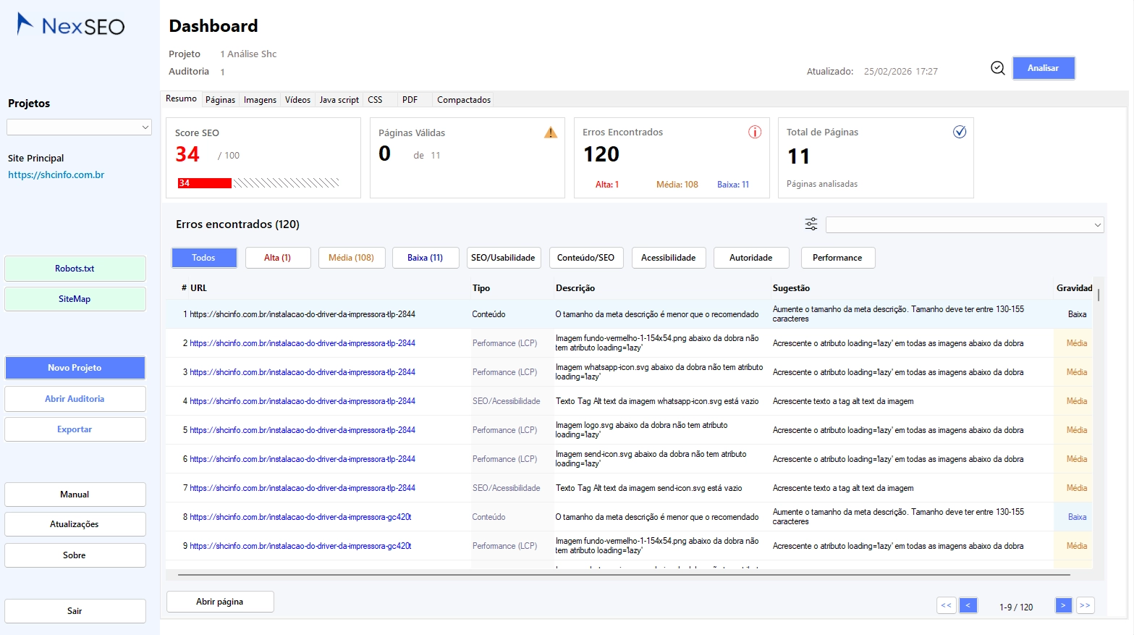Click the NexSEO logo
1134x635 pixels.
pyautogui.click(x=69, y=24)
